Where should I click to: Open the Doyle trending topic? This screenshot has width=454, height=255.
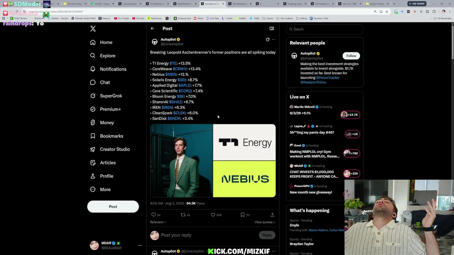click(x=294, y=225)
